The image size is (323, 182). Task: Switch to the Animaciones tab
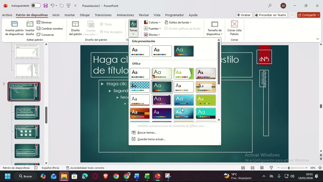point(125,15)
